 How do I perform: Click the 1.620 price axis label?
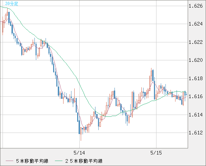tap(196, 60)
